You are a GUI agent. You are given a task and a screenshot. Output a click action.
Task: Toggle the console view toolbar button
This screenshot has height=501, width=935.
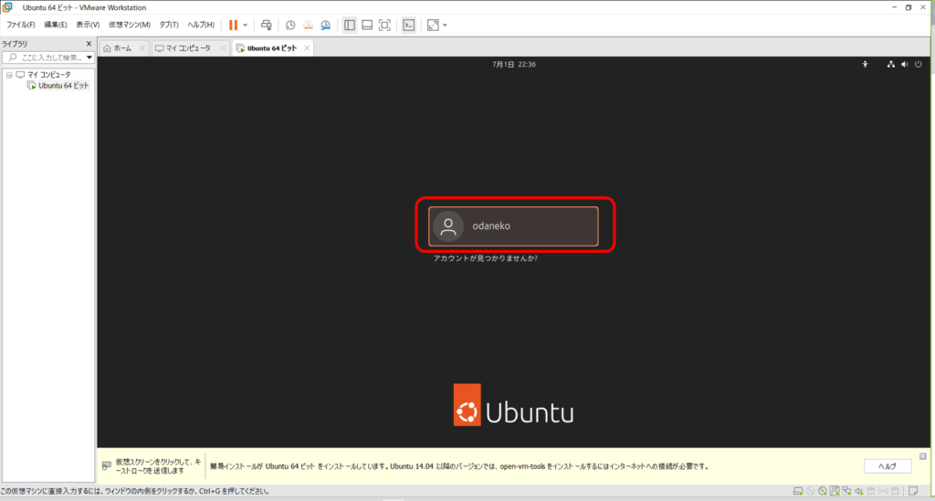409,25
